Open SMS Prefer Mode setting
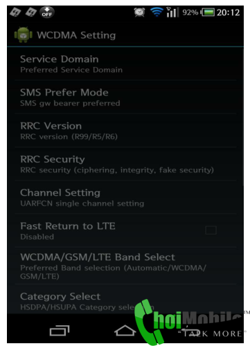 125,97
